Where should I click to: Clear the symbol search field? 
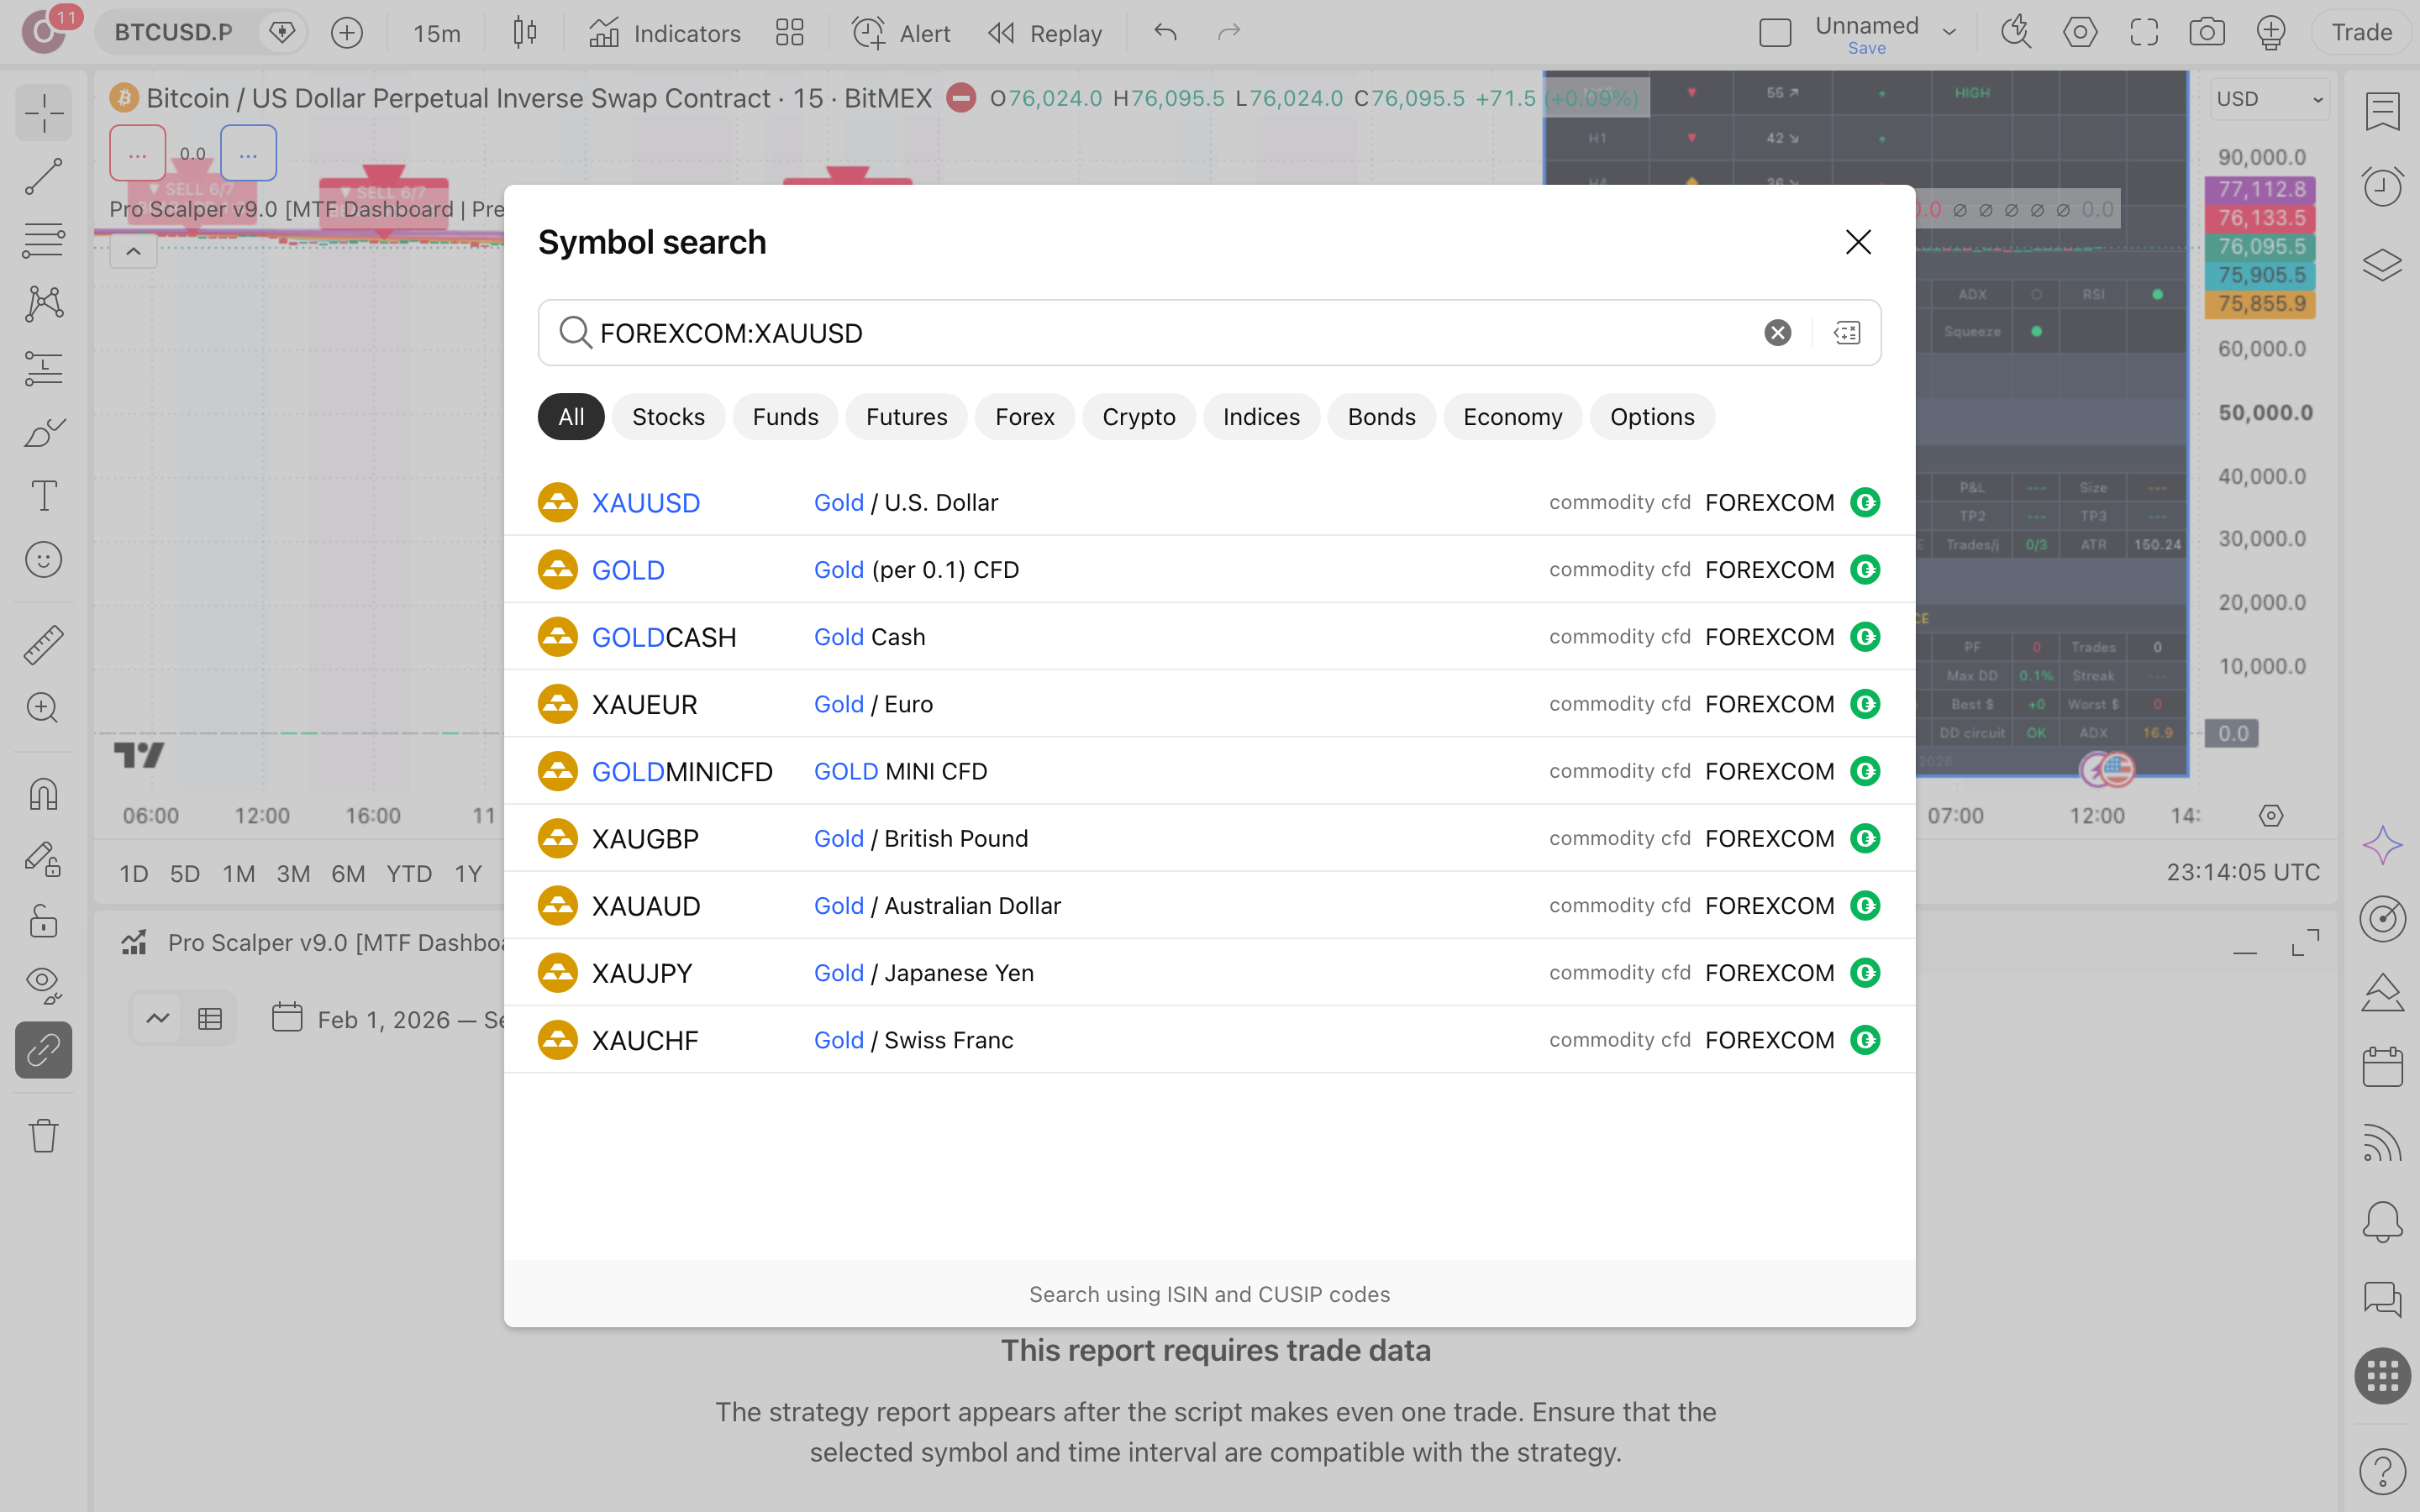1777,333
